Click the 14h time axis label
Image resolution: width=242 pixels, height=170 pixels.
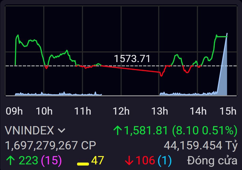pyautogui.click(x=198, y=111)
